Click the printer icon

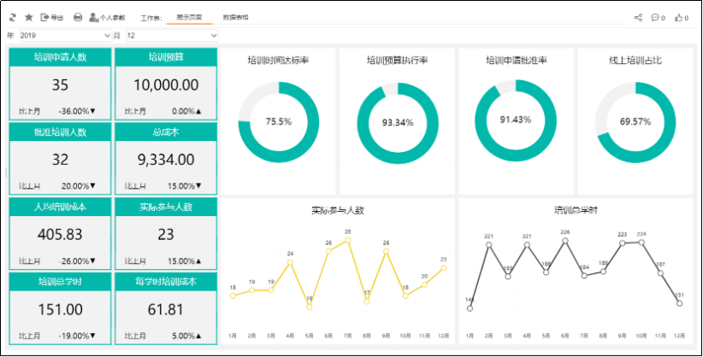tap(78, 17)
